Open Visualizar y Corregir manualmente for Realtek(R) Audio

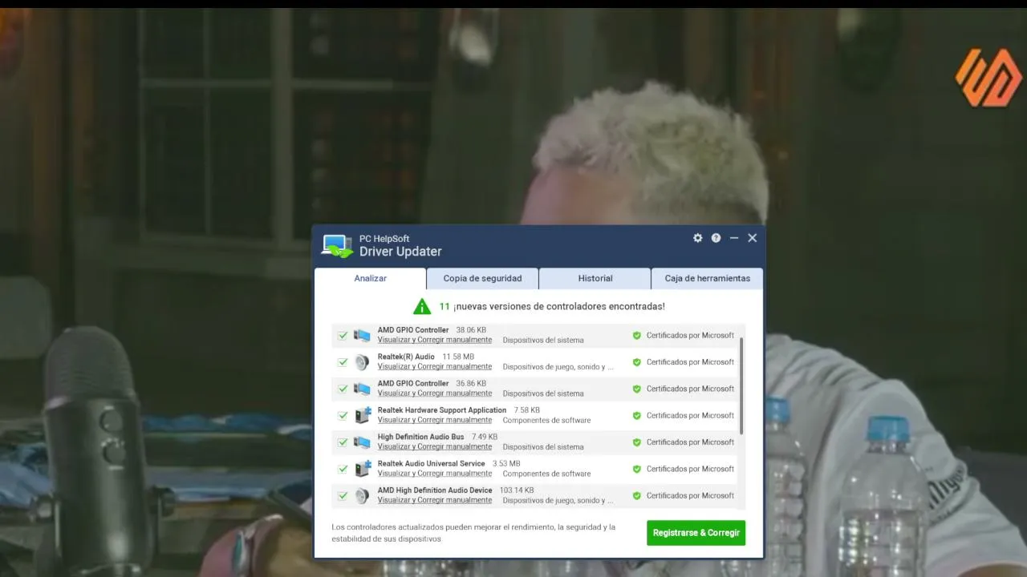tap(435, 367)
